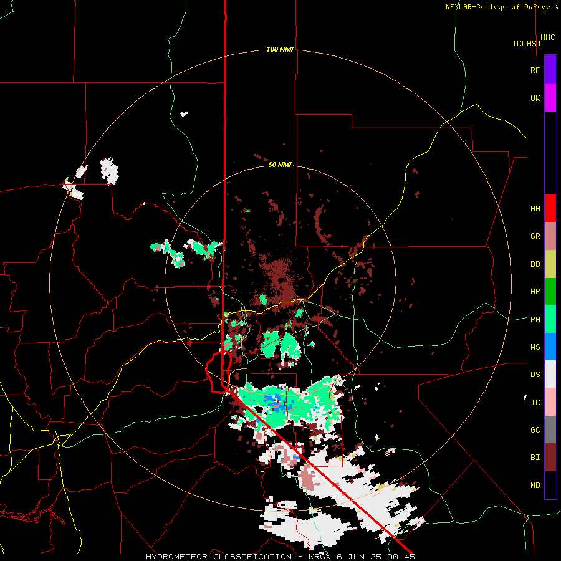Click the BI legend label text
Screen dimensions: 561x561
pos(535,458)
